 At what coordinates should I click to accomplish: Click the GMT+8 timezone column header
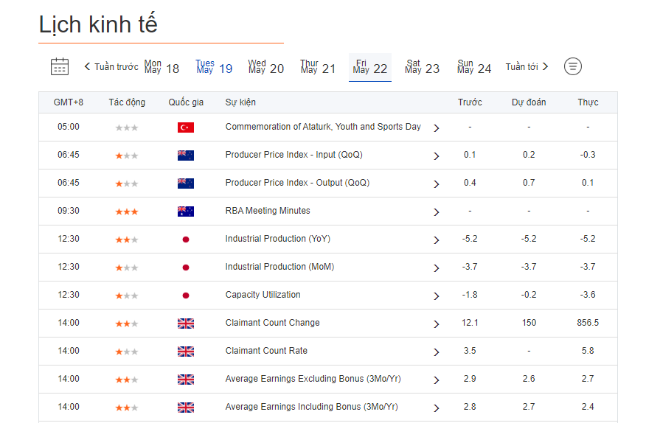[69, 102]
